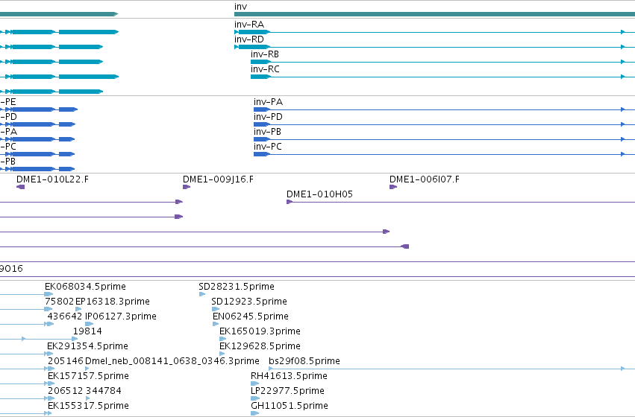Screen dimensions: 635x417
Task: Click the arrow marker under DME1-006I07.F
Action: click(x=392, y=187)
